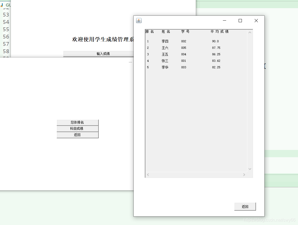Click rank number 3 in the list
This screenshot has height=225, width=298.
(148, 54)
